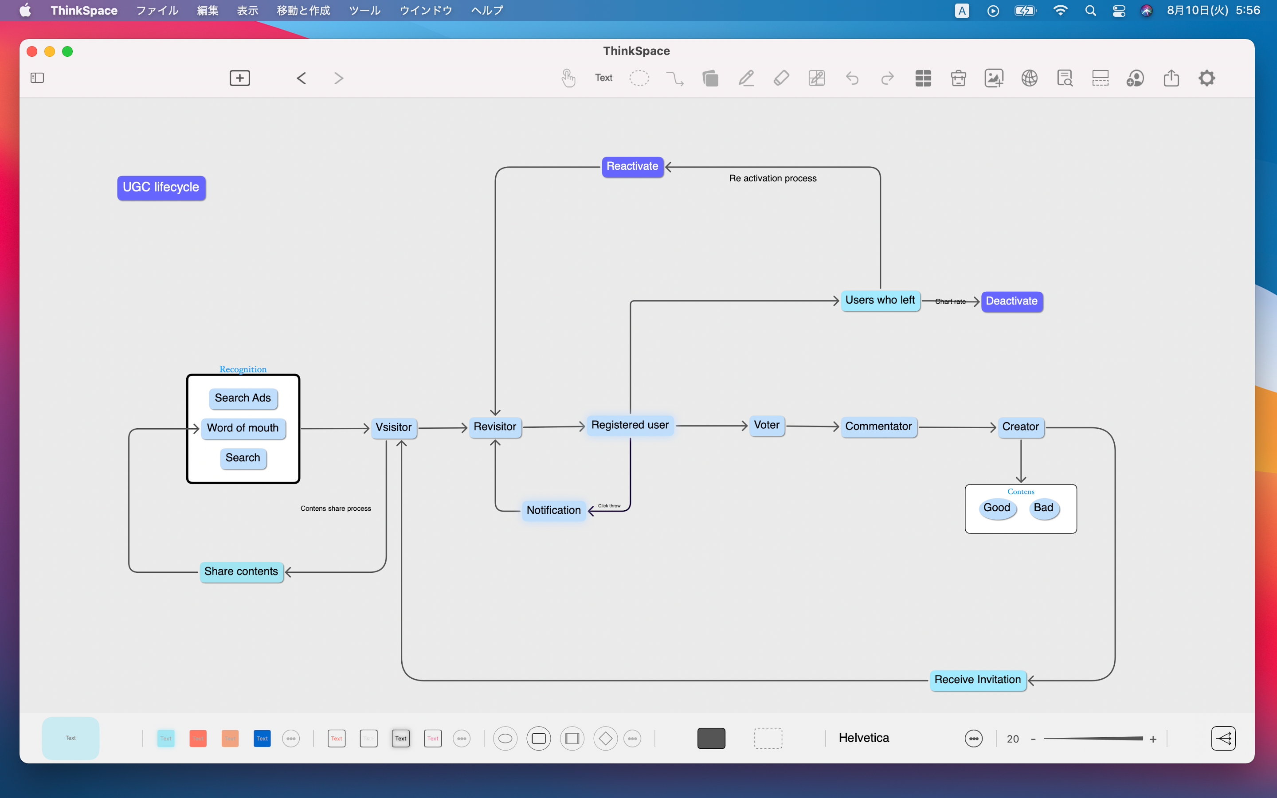Open the web globe icon
Screen dimensions: 1277x798
click(x=1029, y=78)
